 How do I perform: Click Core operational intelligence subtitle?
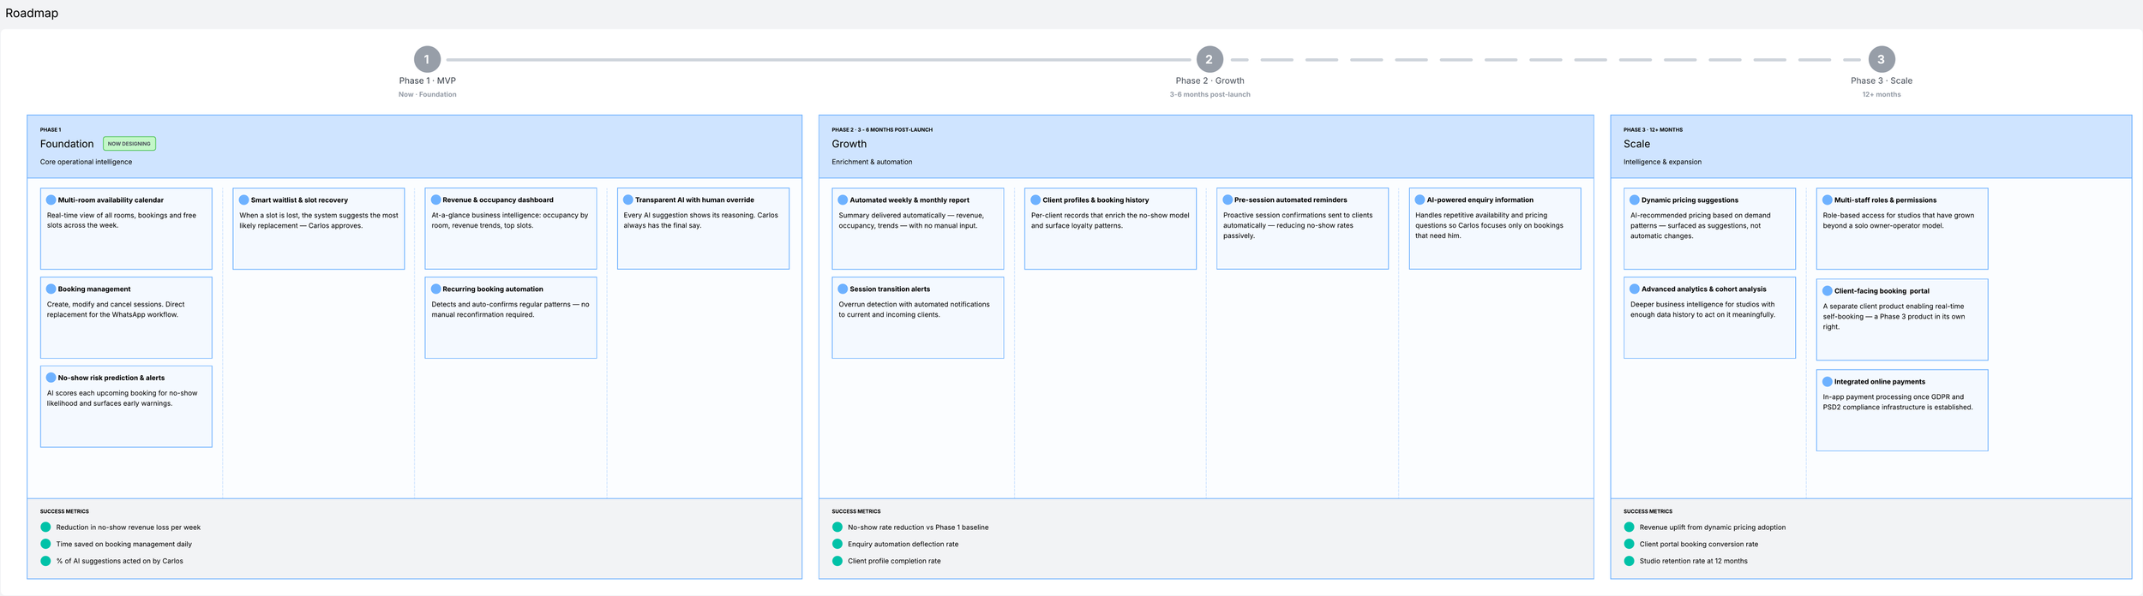click(x=86, y=162)
